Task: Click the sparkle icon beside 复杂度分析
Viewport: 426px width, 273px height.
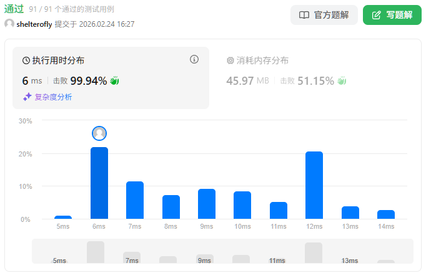Action: click(27, 97)
